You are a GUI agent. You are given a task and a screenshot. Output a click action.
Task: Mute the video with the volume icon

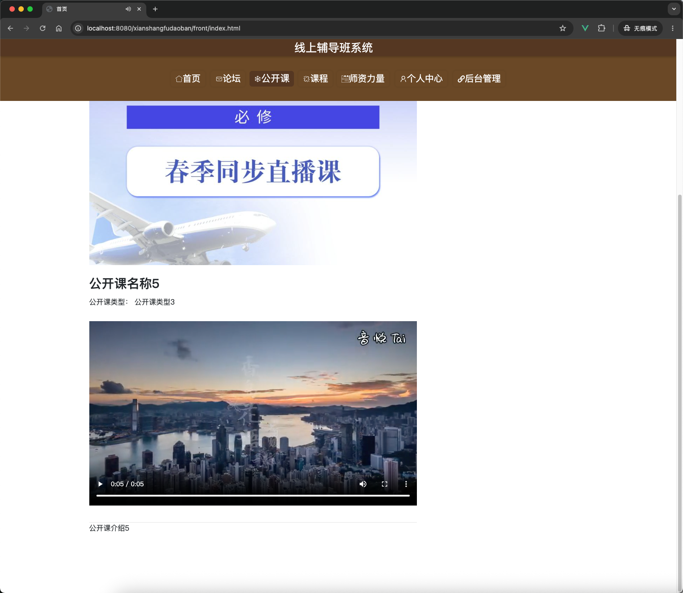coord(363,484)
